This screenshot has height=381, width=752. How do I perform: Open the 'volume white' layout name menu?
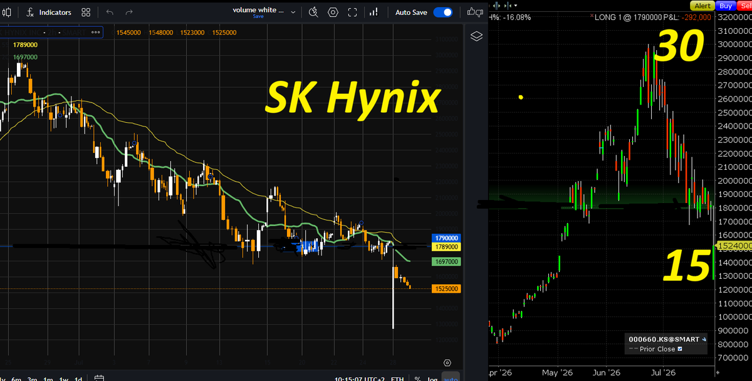pos(258,10)
